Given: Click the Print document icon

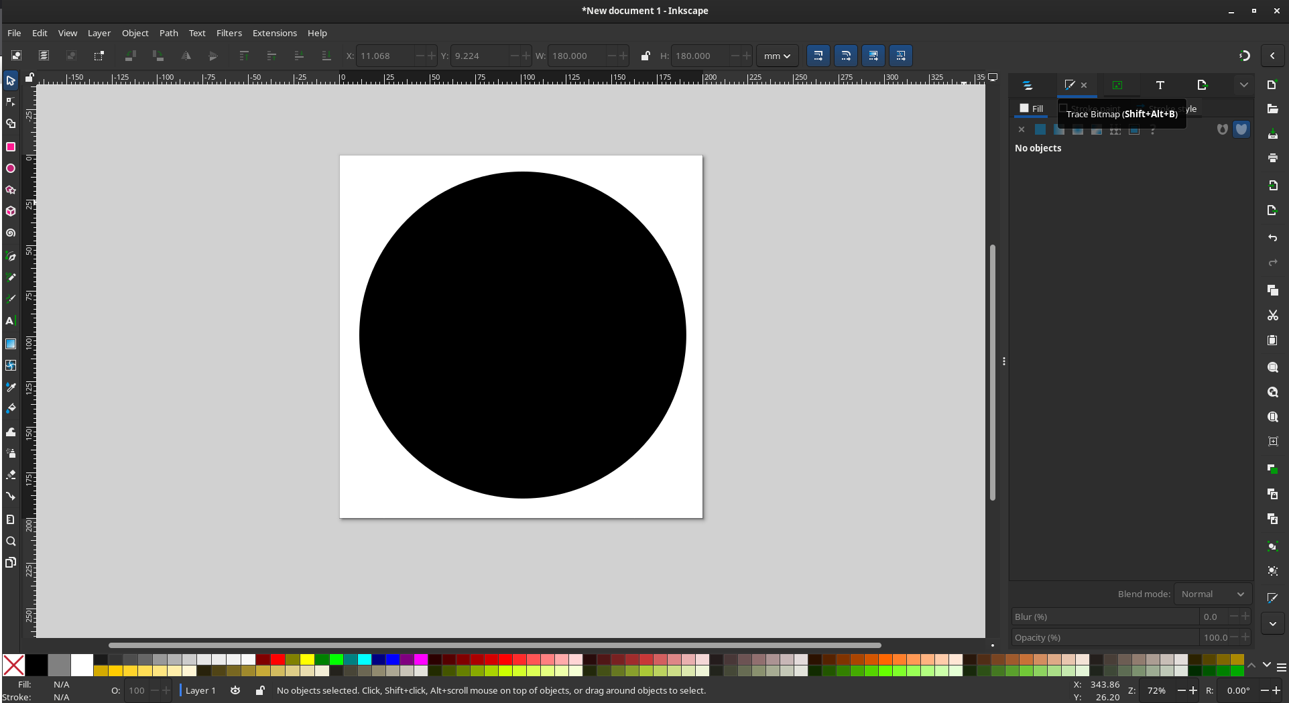Looking at the screenshot, I should (x=1272, y=158).
